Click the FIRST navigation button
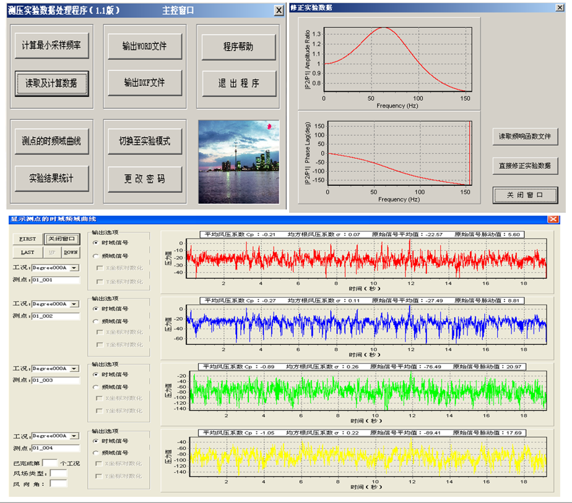Image resolution: width=572 pixels, height=503 pixels. [x=28, y=239]
